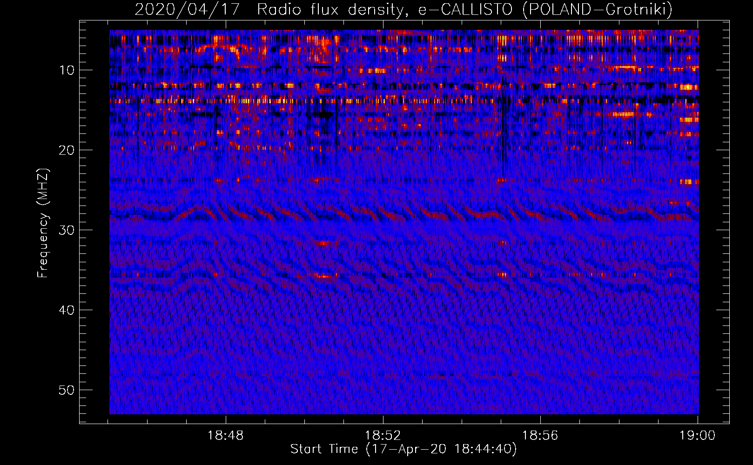Viewport: 753px width, 465px height.
Task: Click the 'Start Time (17-Apr-20 18:44:40)' axis label
Action: (x=403, y=449)
